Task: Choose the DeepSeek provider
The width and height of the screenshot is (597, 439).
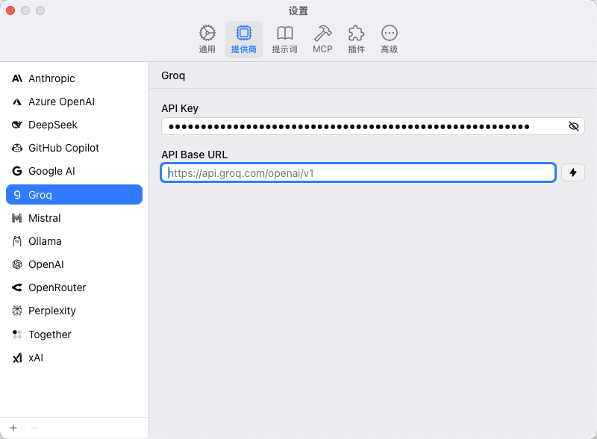Action: coord(52,125)
